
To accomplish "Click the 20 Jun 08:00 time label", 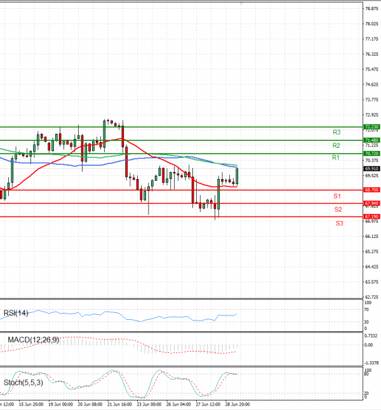I will coord(90,404).
